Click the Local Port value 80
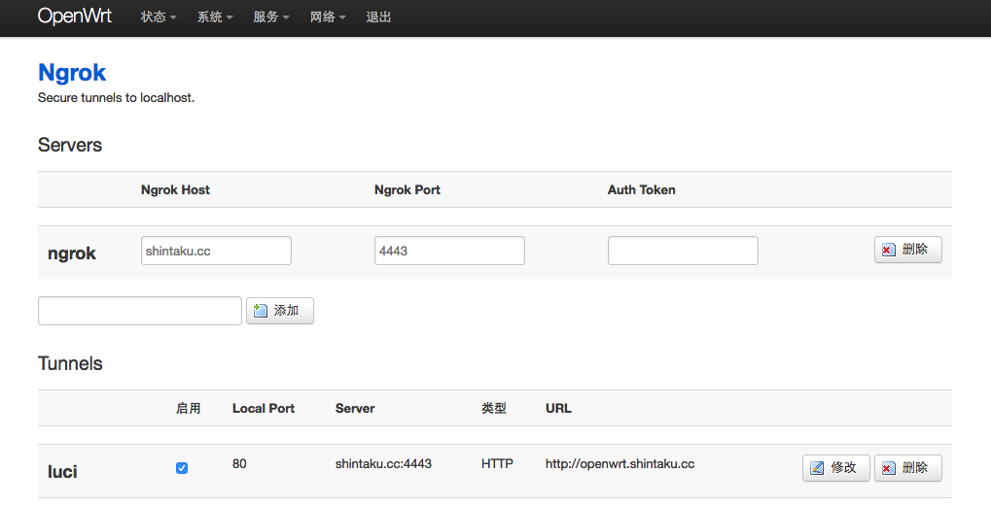The image size is (991, 505). point(239,464)
